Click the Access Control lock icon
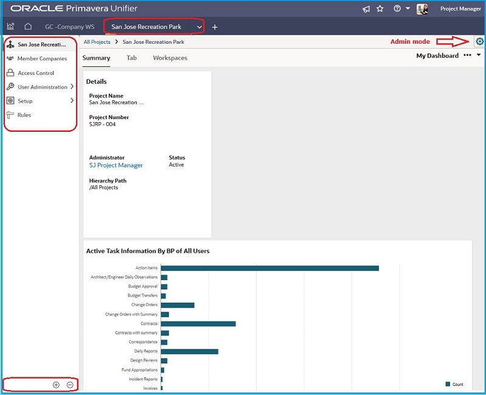486x395 pixels. pos(10,72)
